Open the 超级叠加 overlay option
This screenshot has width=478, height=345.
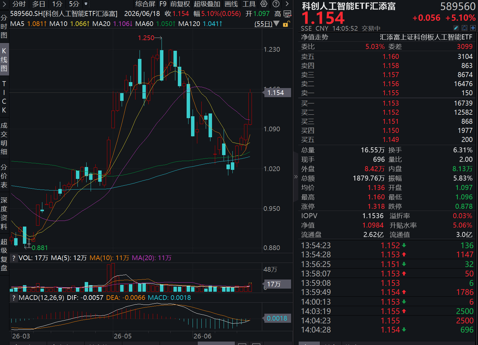(x=207, y=4)
